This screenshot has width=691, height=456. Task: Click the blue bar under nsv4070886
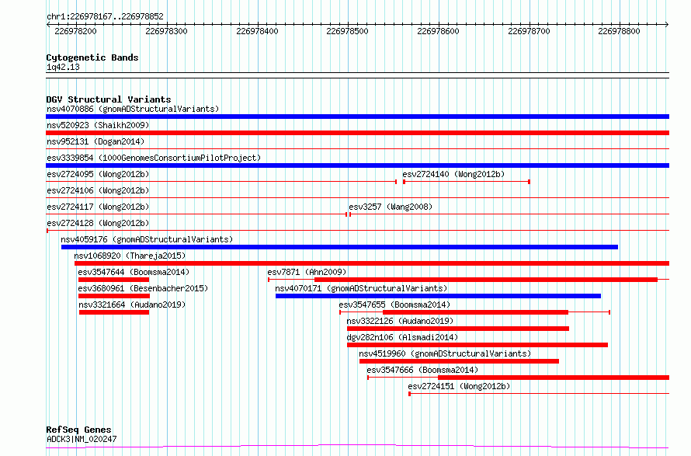pyautogui.click(x=357, y=117)
